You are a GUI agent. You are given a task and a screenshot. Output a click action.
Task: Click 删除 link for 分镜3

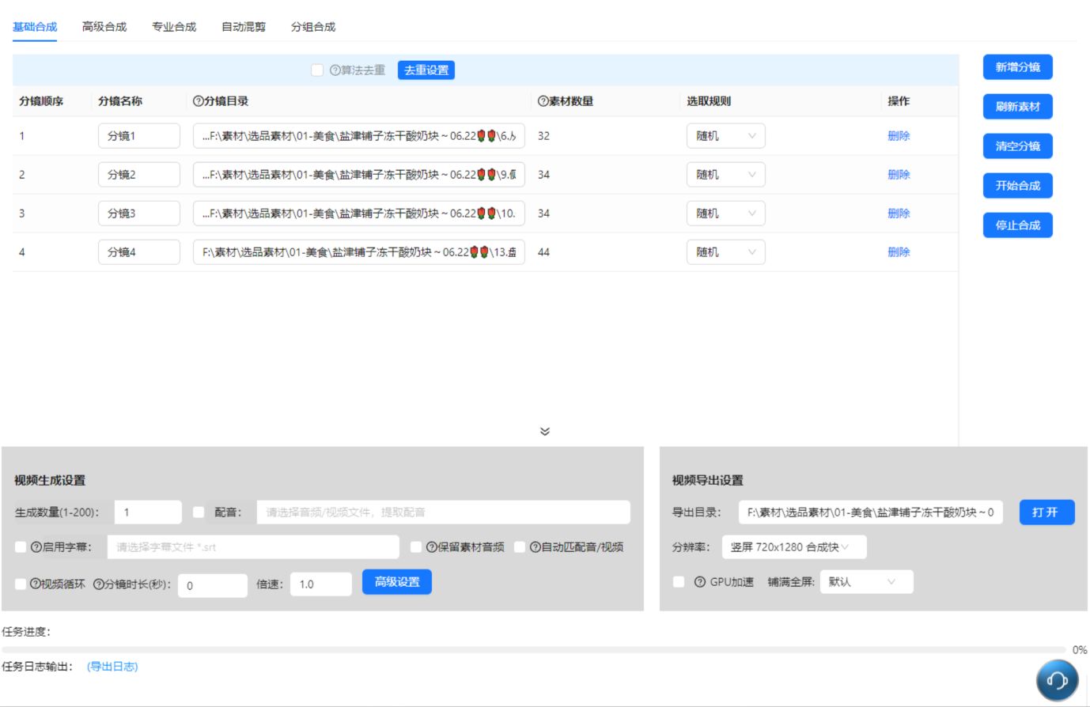tap(899, 214)
